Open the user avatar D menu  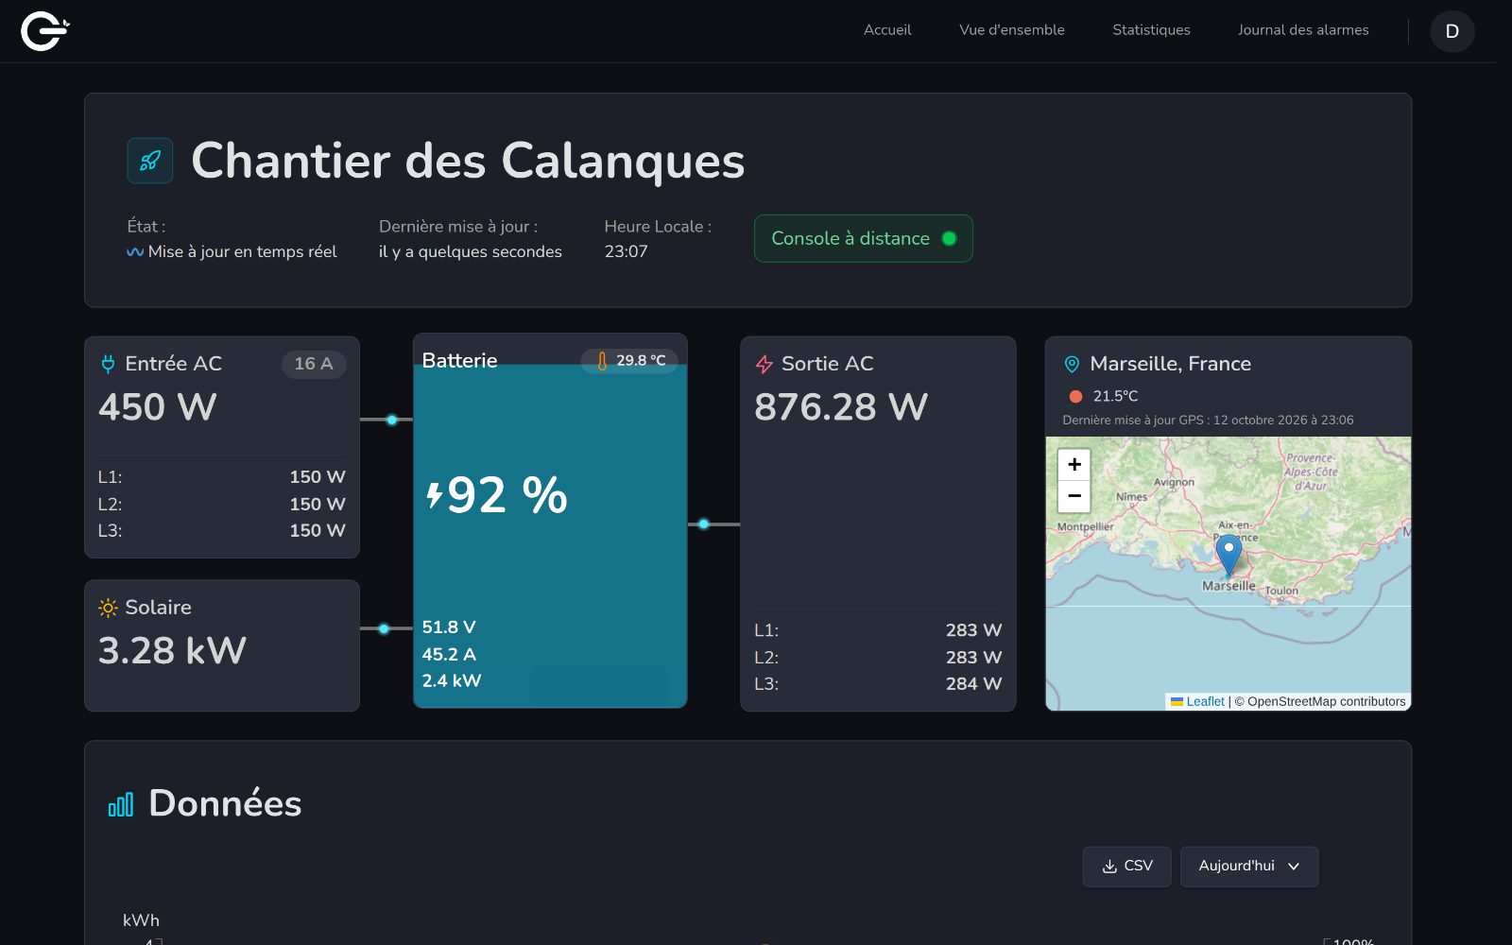[1452, 31]
